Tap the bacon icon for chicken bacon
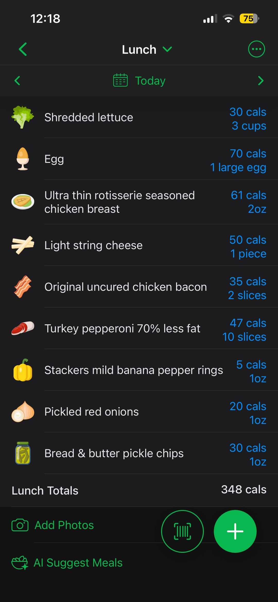Viewport: 278px width, 602px height. point(23,287)
